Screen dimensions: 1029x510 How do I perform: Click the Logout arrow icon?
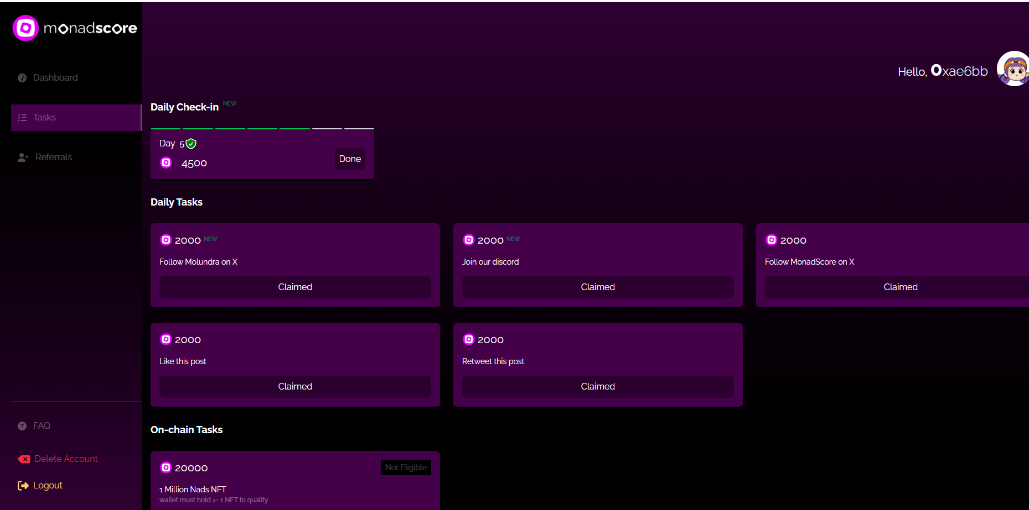[23, 486]
